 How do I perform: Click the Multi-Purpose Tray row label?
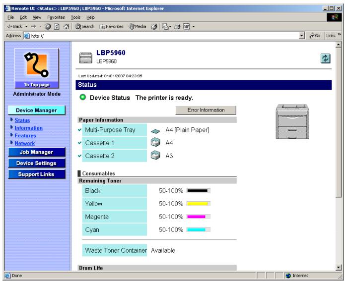[114, 130]
